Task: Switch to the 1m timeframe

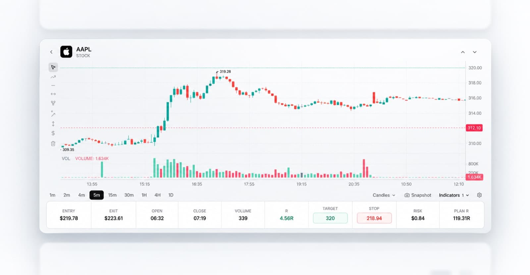Action: (x=52, y=195)
